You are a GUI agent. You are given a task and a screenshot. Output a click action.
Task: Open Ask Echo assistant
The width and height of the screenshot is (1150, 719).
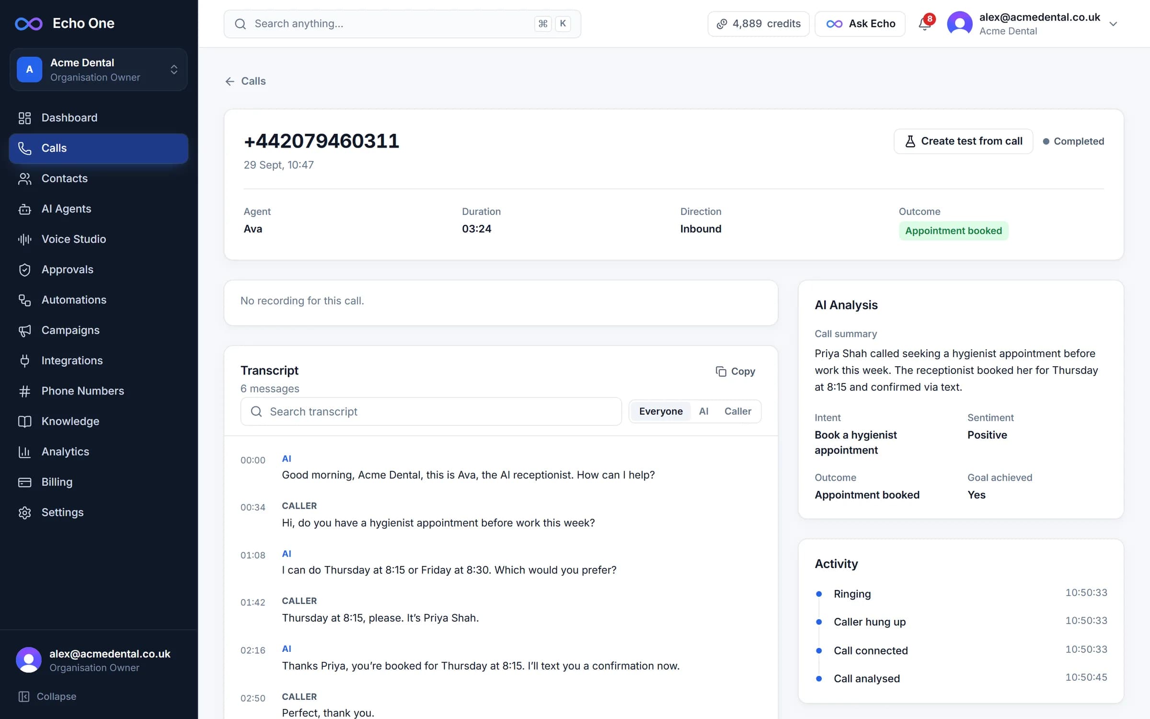click(860, 23)
